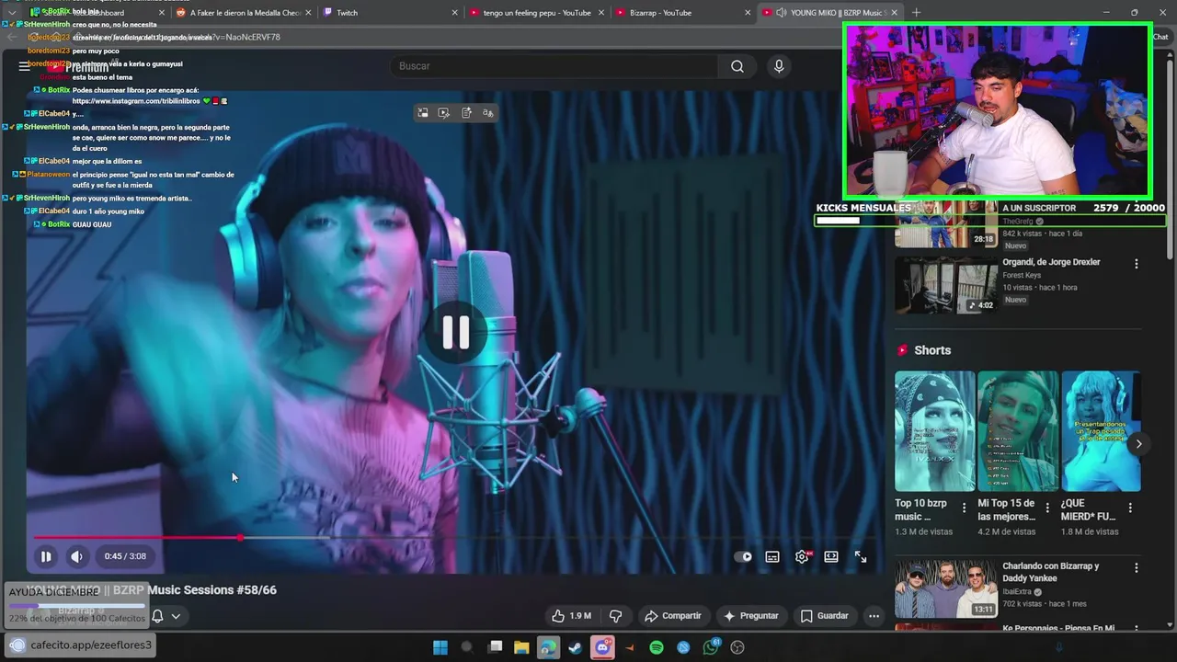Click the taskbar search icon

coord(467,647)
